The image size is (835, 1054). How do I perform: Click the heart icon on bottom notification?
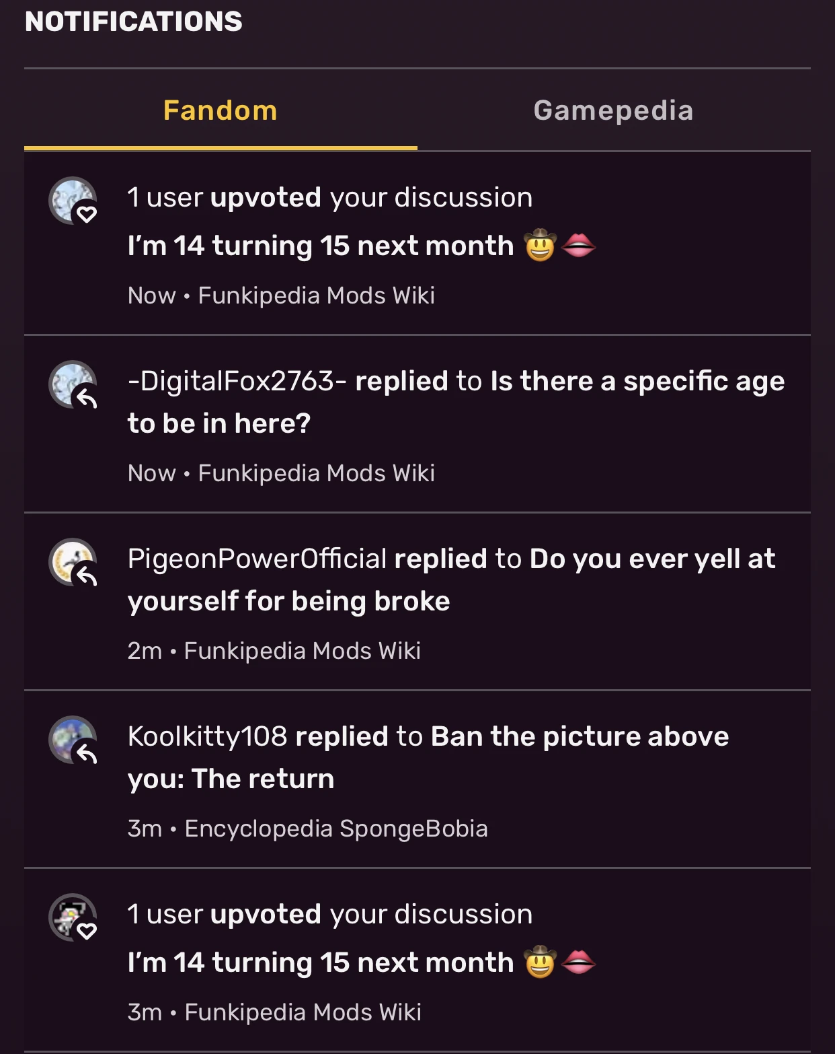[86, 934]
